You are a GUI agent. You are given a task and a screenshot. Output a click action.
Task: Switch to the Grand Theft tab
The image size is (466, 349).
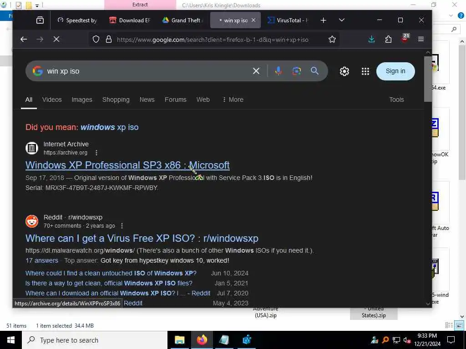pyautogui.click(x=182, y=20)
